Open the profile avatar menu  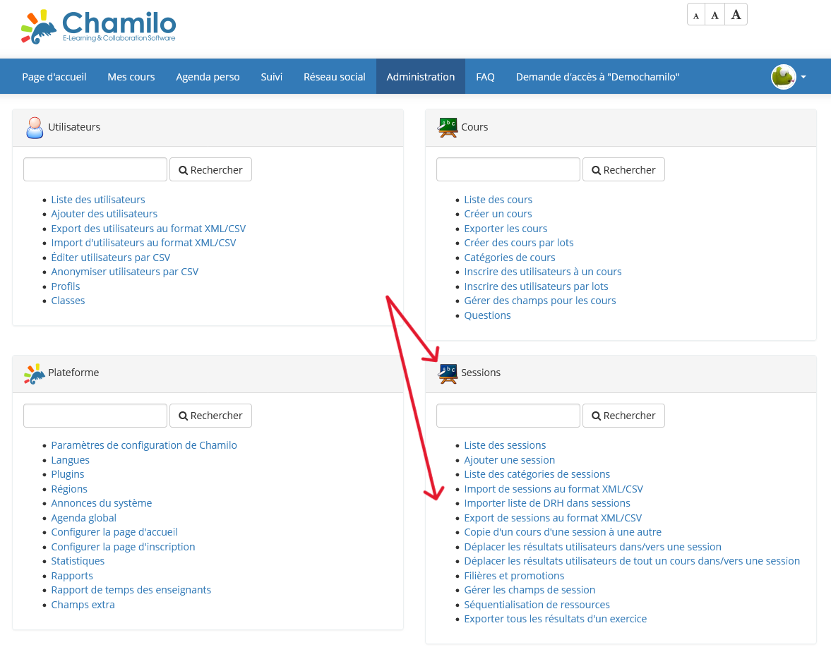tap(784, 76)
